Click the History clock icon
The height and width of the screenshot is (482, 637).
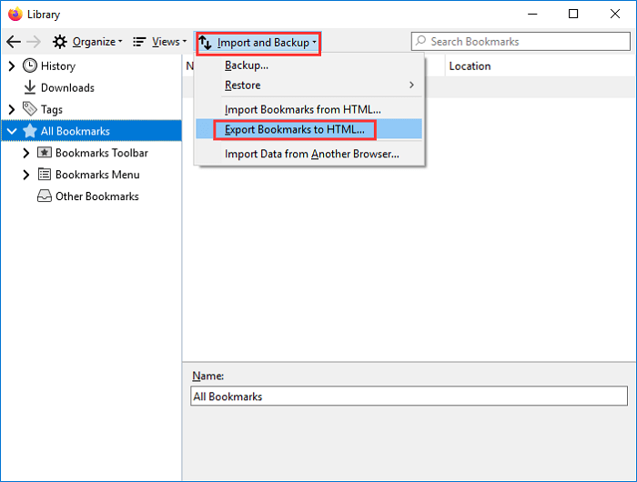click(x=30, y=65)
